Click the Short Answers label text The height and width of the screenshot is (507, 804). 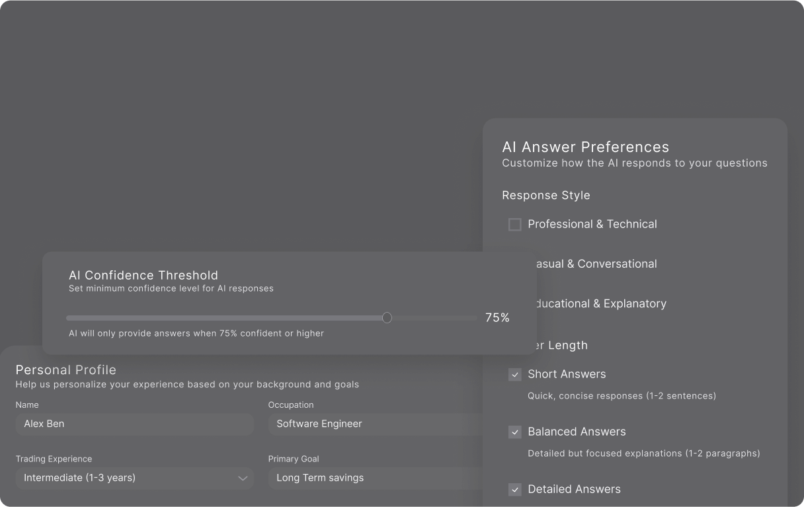point(567,374)
